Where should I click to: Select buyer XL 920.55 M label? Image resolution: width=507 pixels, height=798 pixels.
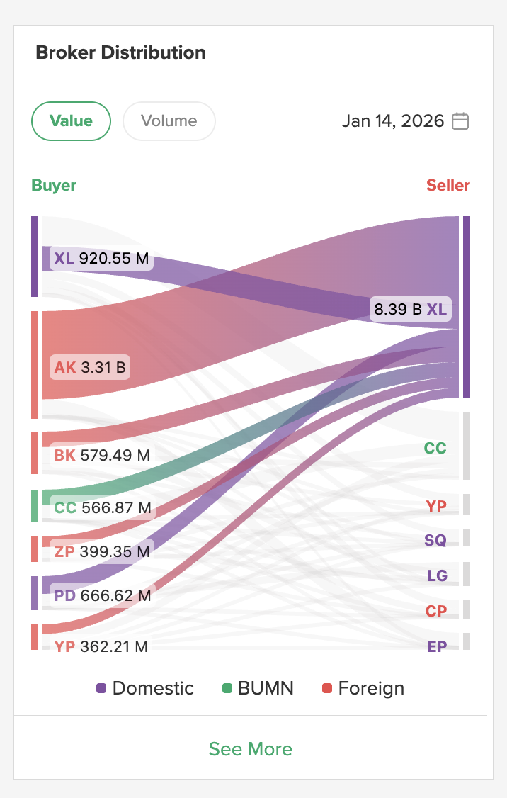[103, 258]
